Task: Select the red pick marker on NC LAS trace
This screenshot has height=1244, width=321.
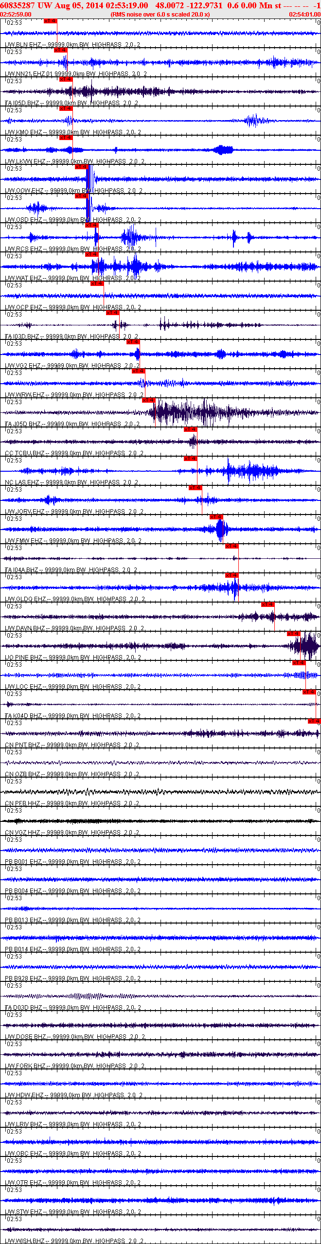Action: (x=190, y=459)
